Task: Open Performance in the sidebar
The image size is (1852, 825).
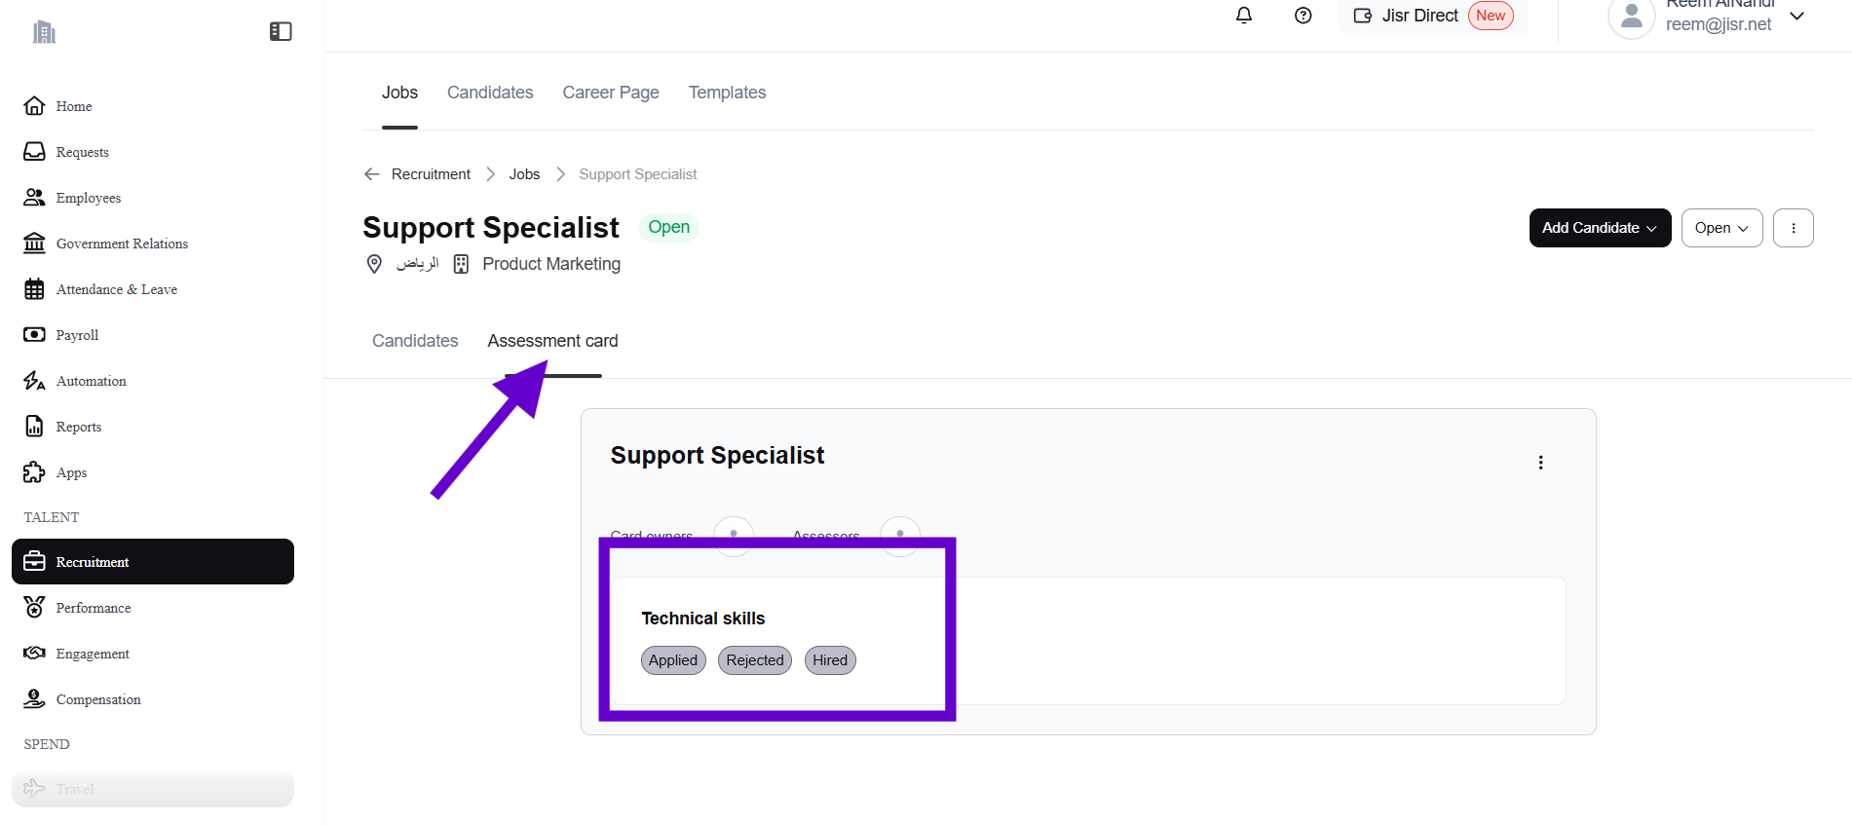Action: pos(94,608)
